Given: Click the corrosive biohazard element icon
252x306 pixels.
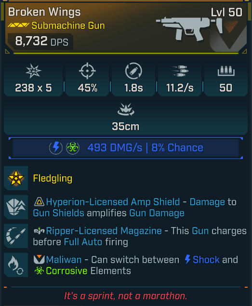Looking at the screenshot, I should (x=73, y=148).
